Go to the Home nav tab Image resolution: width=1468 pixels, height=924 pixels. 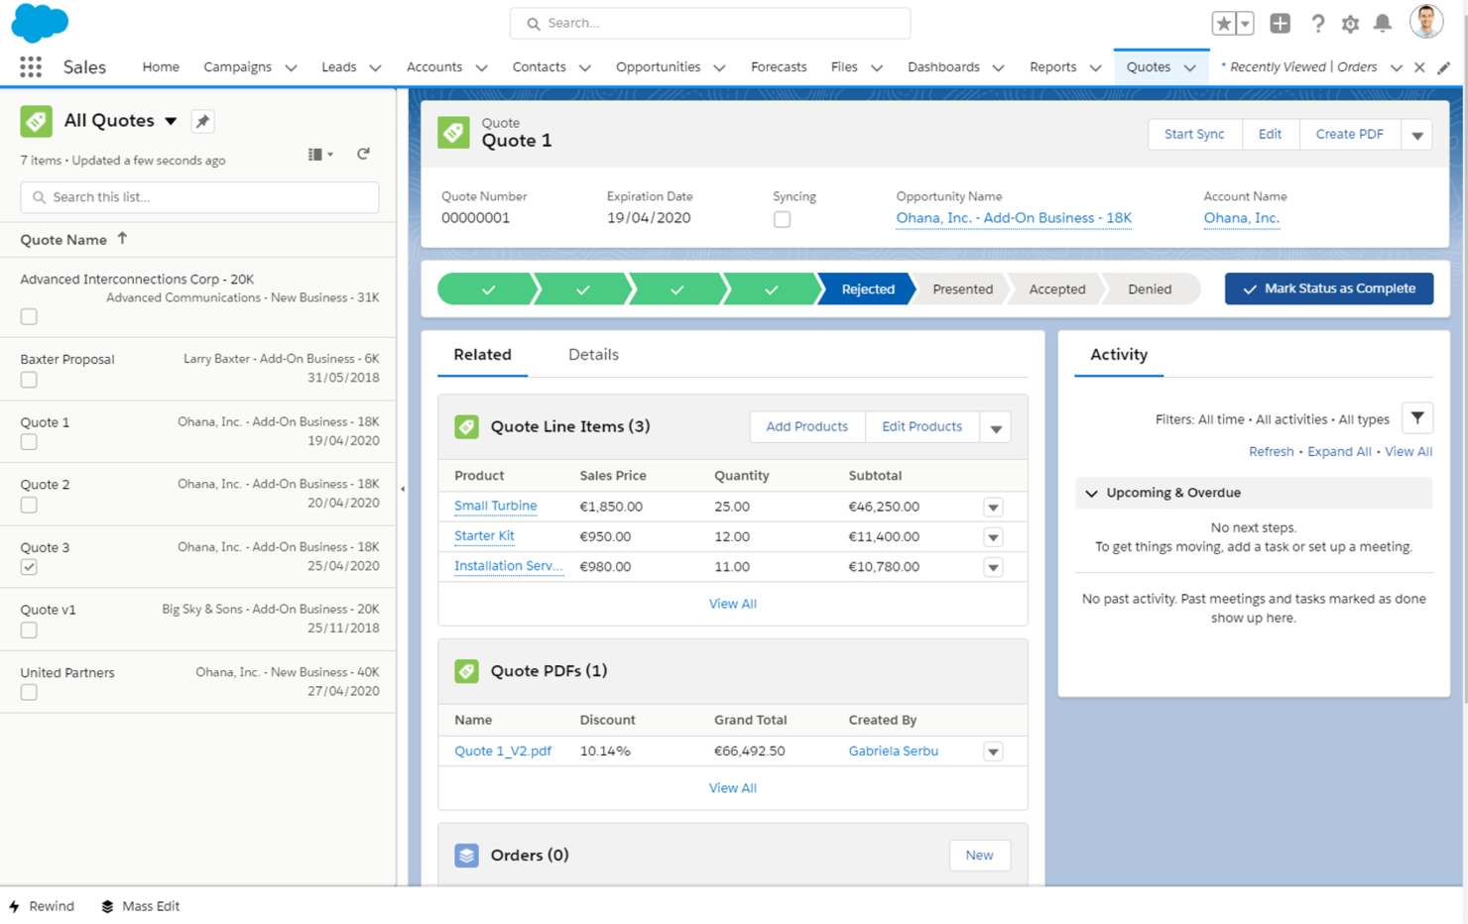161,66
